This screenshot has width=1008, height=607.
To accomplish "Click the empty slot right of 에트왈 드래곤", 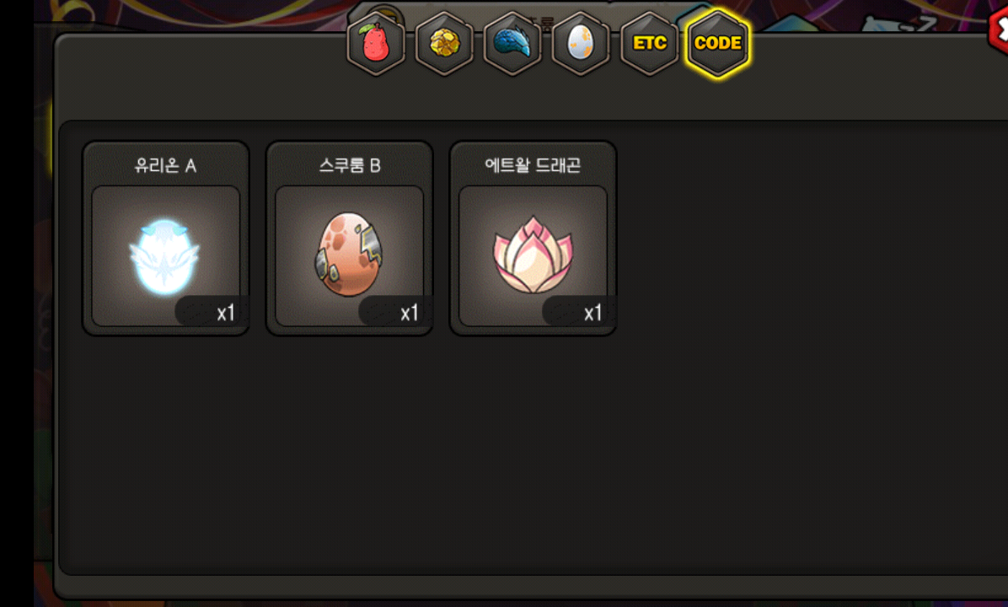I will click(x=716, y=239).
